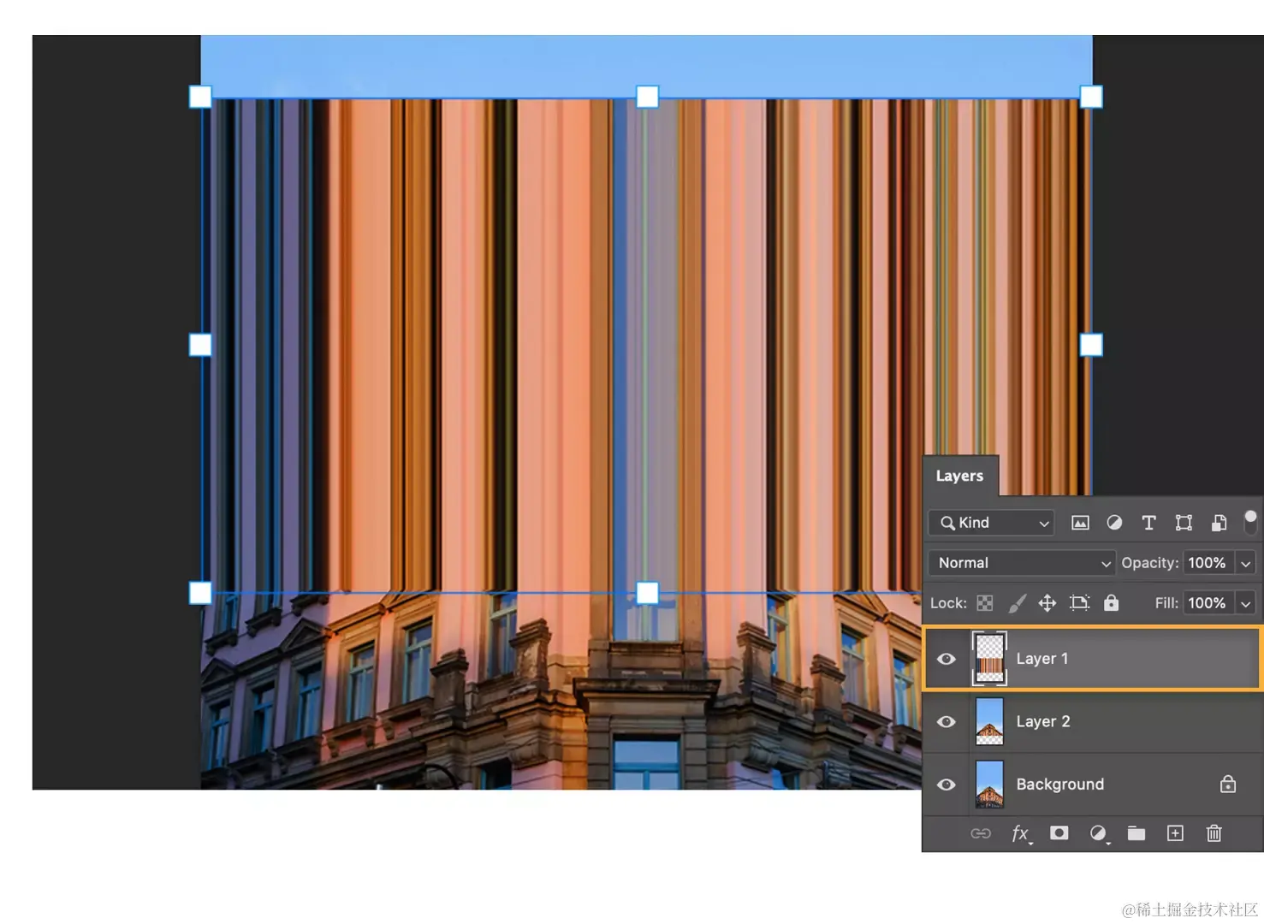Create a new layer group

tap(1136, 833)
